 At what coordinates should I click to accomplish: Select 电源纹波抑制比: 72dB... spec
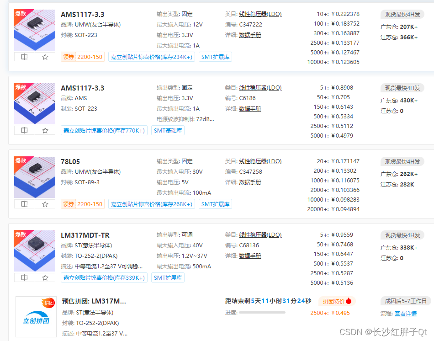click(x=185, y=119)
